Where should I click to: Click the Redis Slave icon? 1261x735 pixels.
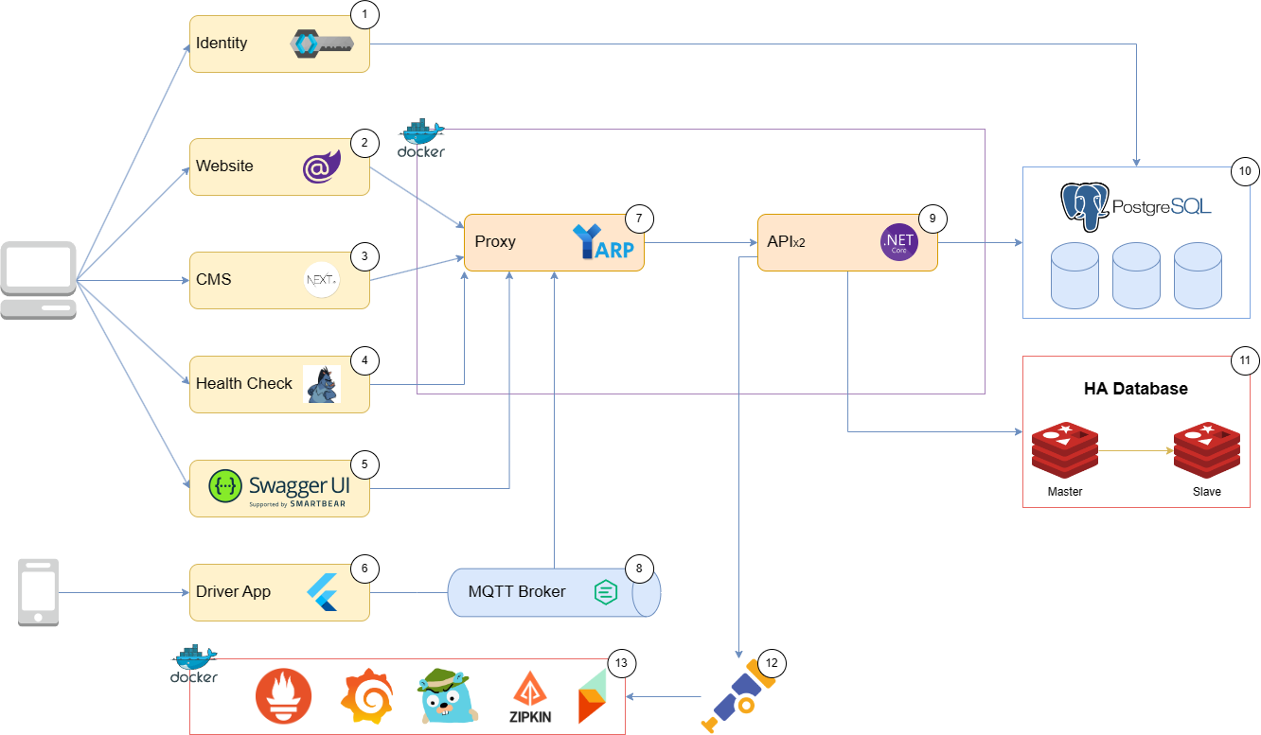tap(1207, 451)
